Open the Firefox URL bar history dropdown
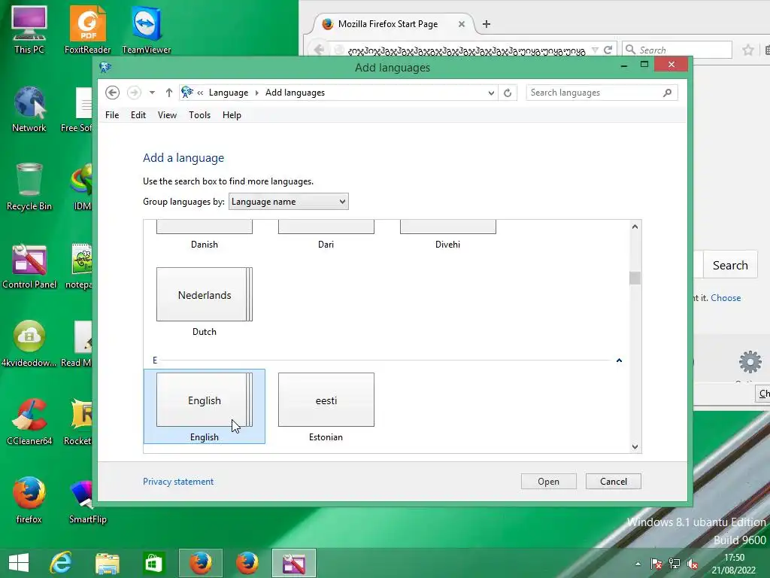 click(x=596, y=50)
